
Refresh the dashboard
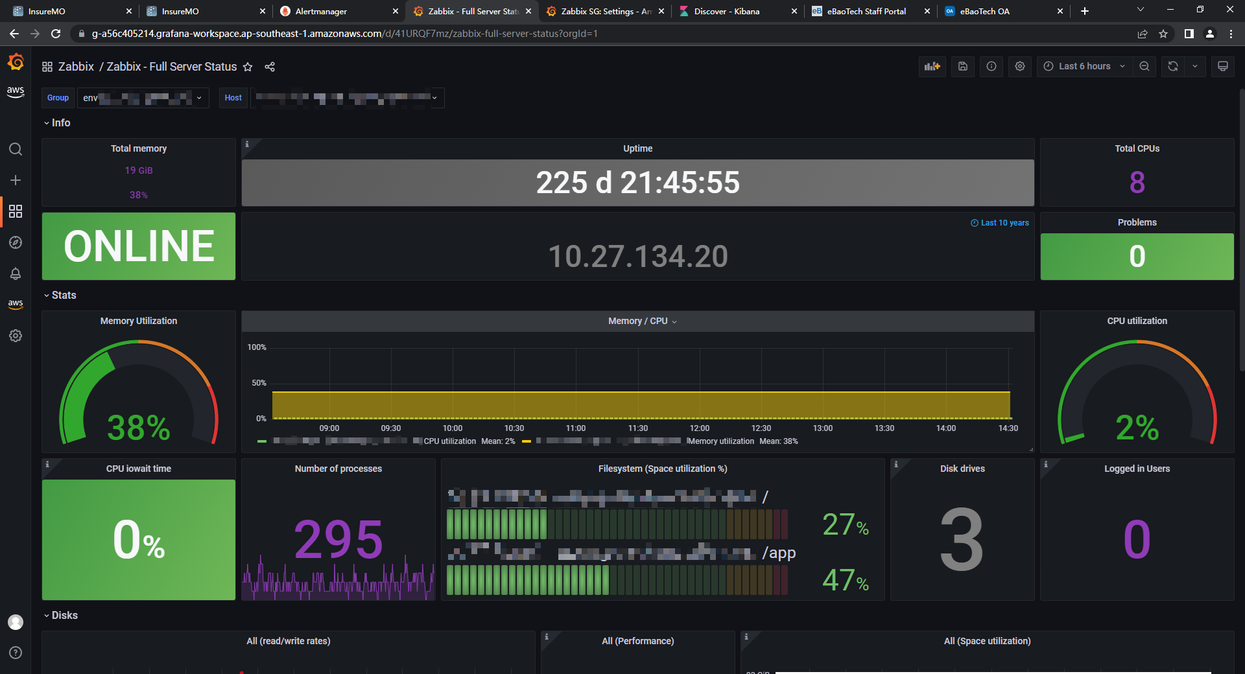[1173, 66]
